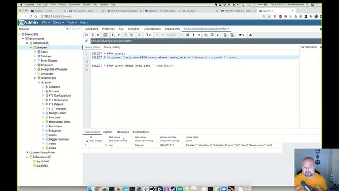Switch to the Properties tab
Viewport: 339px width, 191px height.
(x=108, y=29)
